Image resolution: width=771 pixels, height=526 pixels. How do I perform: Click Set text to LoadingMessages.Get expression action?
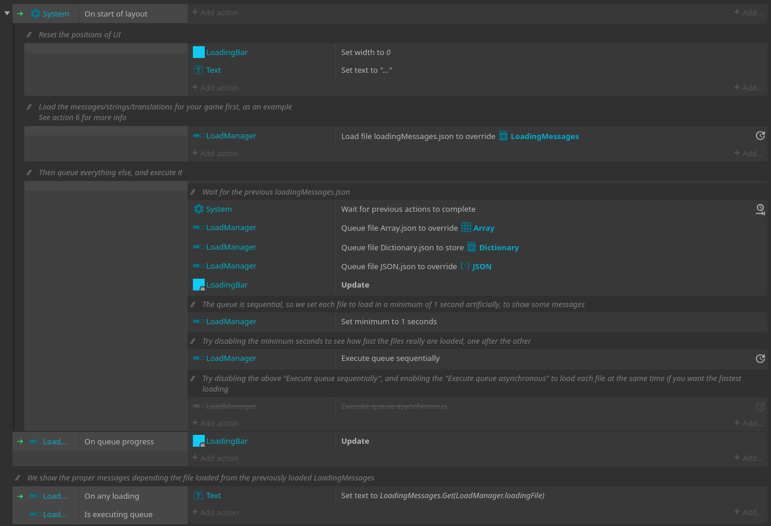pos(443,496)
